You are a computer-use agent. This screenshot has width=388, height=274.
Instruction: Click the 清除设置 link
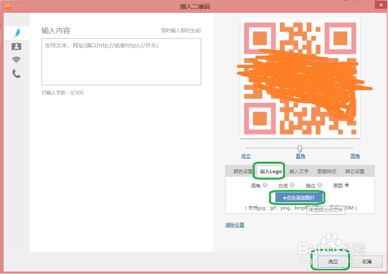pyautogui.click(x=235, y=225)
